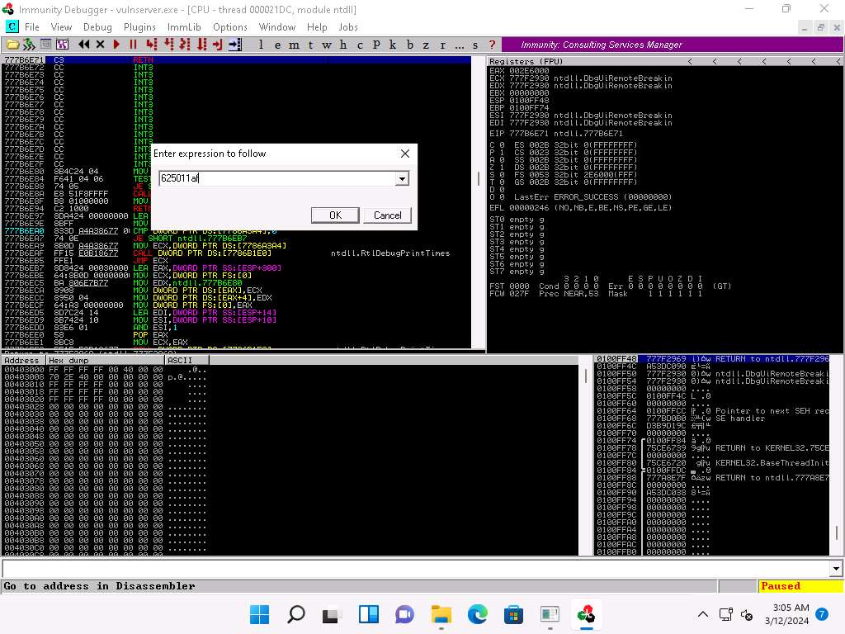Cancel the Enter expression dialog
845x634 pixels.
click(x=387, y=215)
